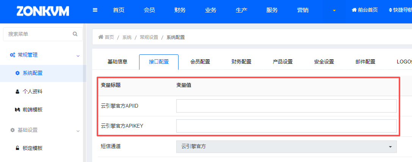
Task: Open the 财务 top menu
Action: coord(180,10)
